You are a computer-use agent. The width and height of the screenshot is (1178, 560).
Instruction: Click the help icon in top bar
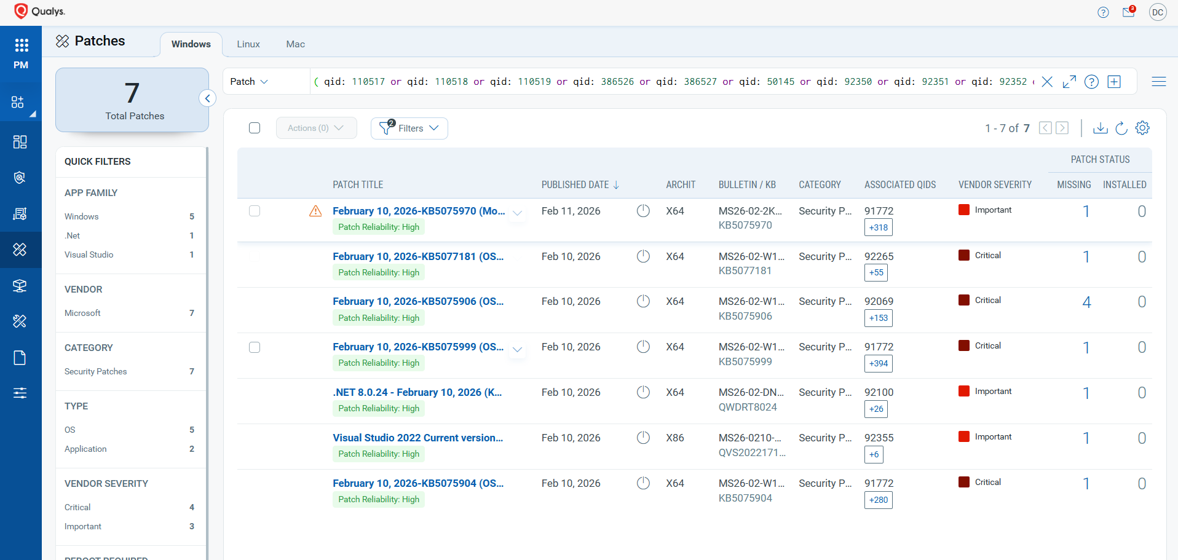[x=1103, y=12]
